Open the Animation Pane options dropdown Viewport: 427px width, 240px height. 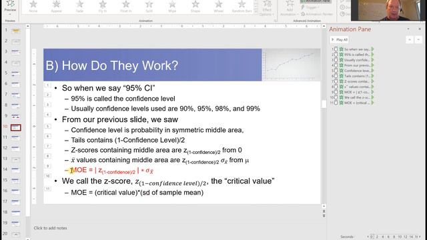point(408,29)
